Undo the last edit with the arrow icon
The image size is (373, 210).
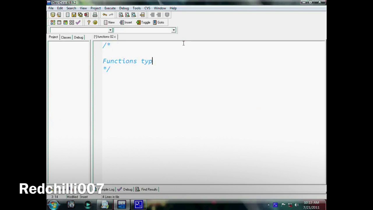pos(105,15)
